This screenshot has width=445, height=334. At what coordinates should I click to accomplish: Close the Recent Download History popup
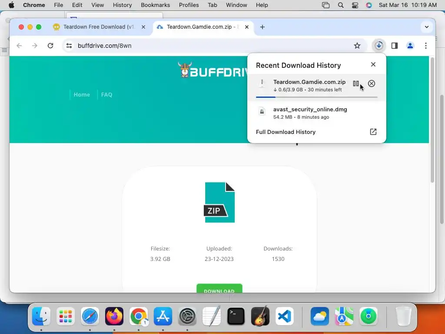tap(373, 64)
